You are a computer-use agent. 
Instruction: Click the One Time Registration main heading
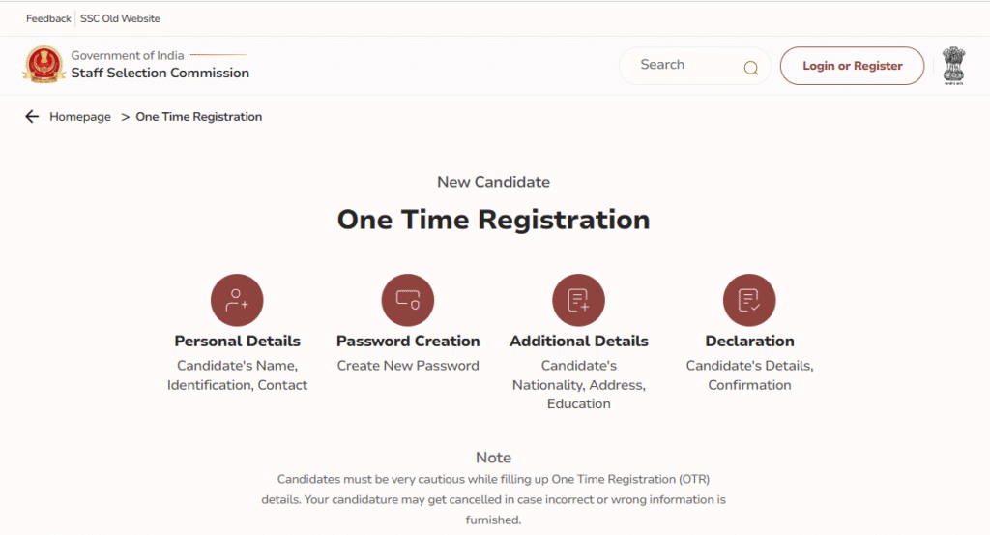click(x=493, y=220)
